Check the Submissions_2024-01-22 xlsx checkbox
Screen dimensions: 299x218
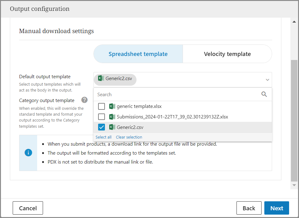[x=102, y=117]
